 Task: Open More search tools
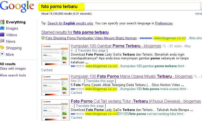click(13, 75)
